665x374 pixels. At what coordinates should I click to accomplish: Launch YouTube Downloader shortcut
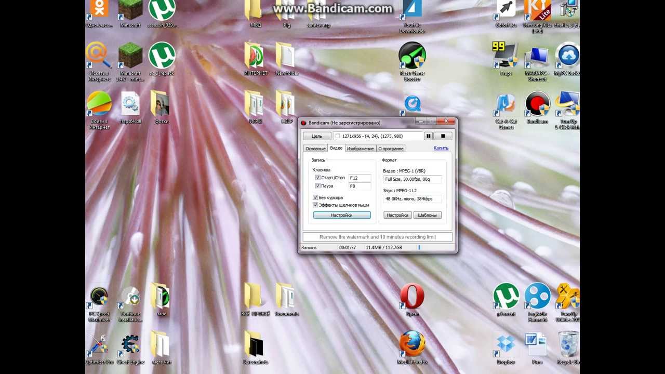(x=413, y=17)
